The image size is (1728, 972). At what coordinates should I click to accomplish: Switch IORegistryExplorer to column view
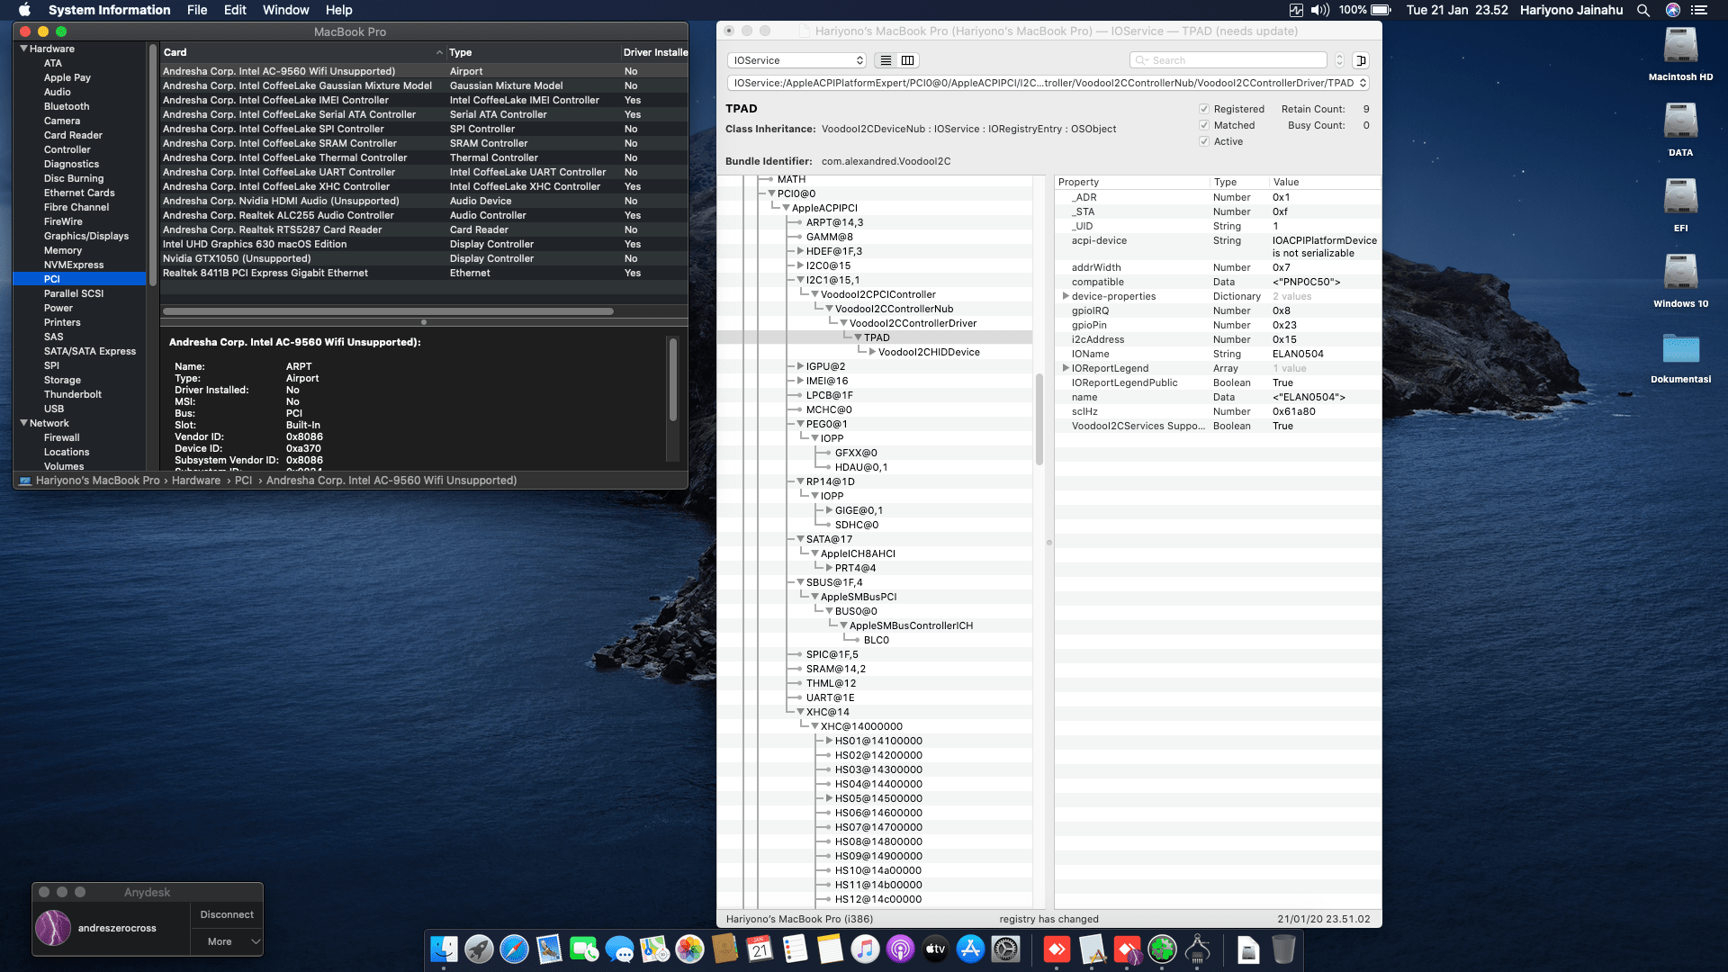pos(908,60)
